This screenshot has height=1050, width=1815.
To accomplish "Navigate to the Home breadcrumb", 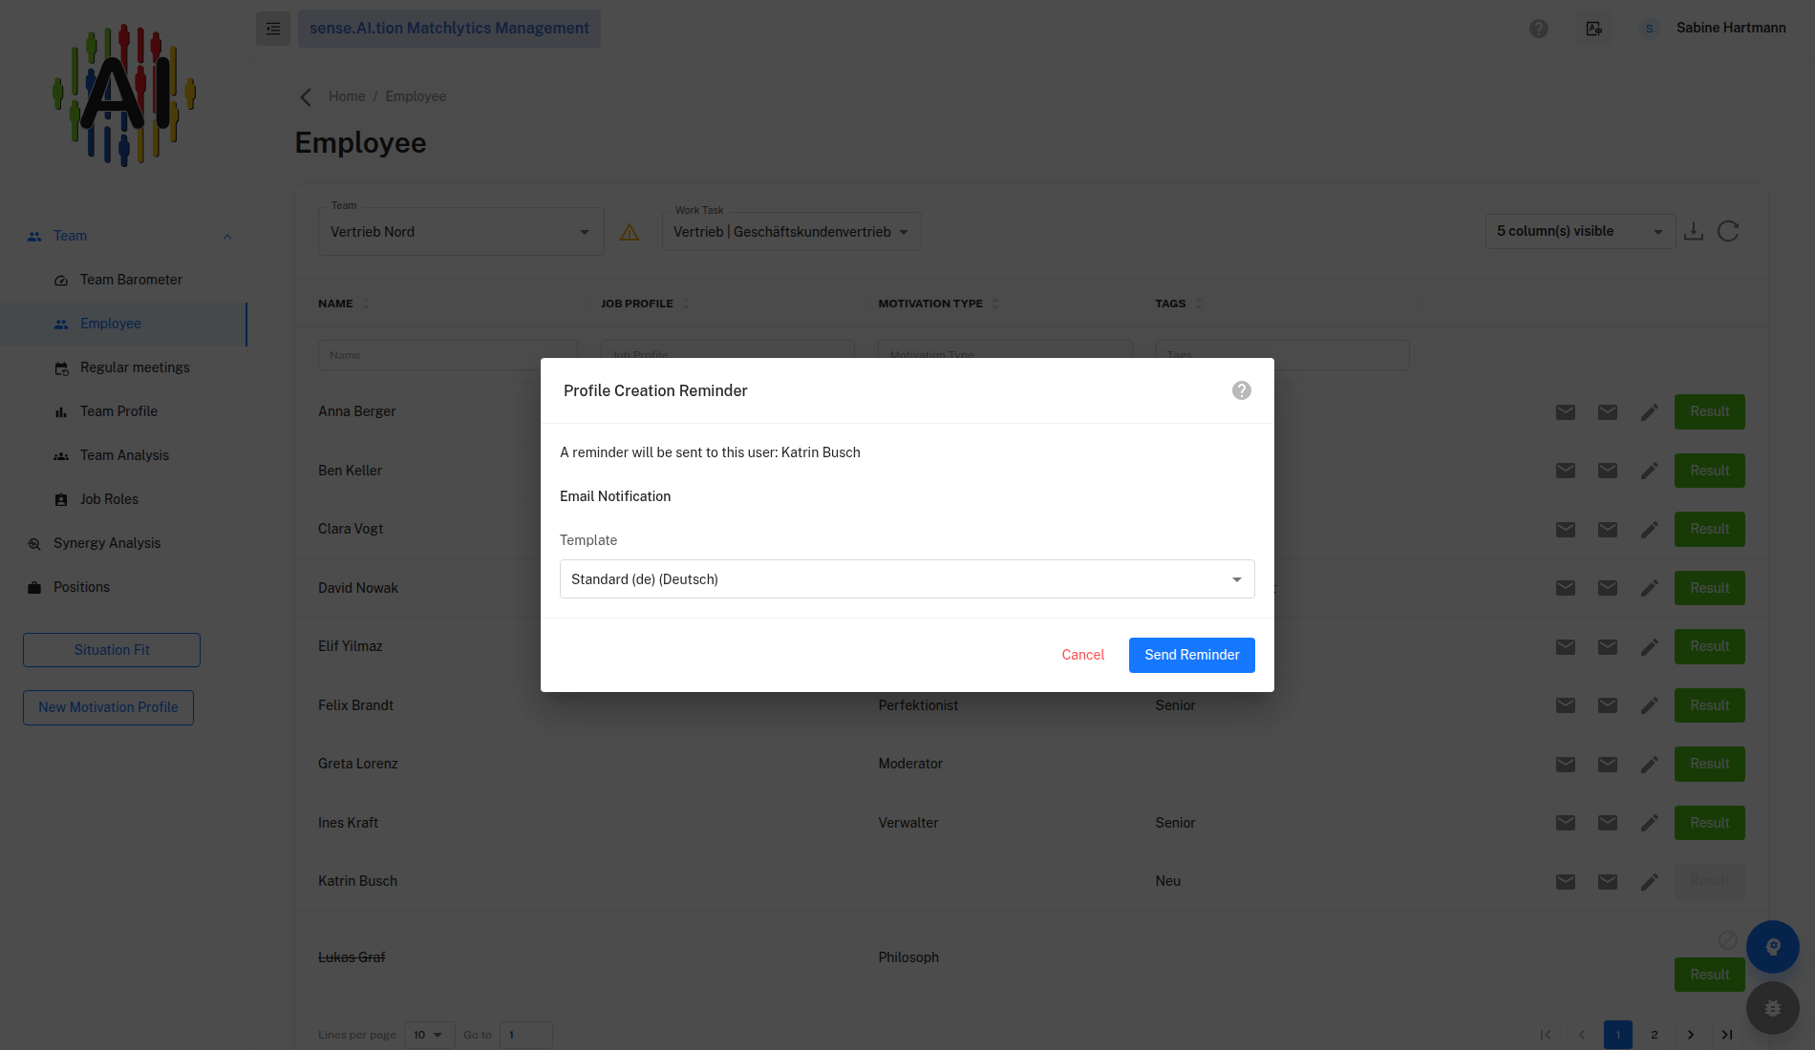I will (347, 96).
